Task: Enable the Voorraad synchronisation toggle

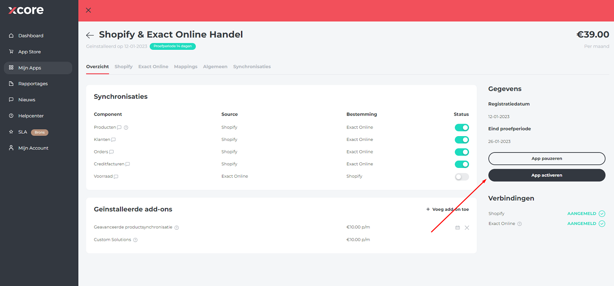Action: coord(462,176)
